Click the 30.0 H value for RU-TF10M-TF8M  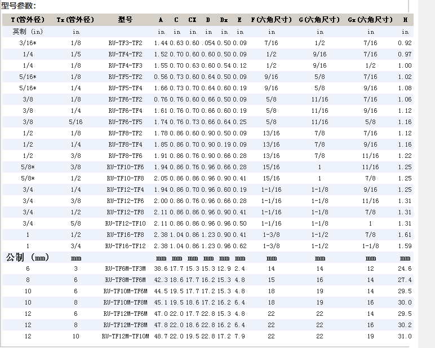click(x=405, y=302)
